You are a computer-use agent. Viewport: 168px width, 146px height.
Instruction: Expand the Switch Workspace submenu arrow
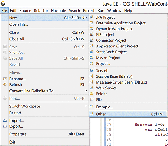pos(86,106)
